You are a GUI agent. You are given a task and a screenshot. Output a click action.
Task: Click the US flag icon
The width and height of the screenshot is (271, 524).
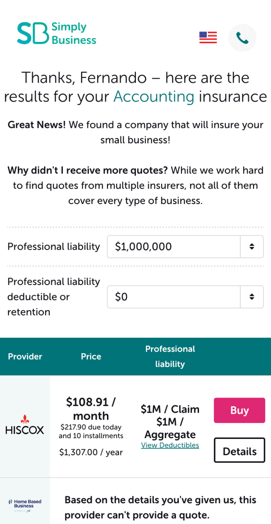pos(208,38)
